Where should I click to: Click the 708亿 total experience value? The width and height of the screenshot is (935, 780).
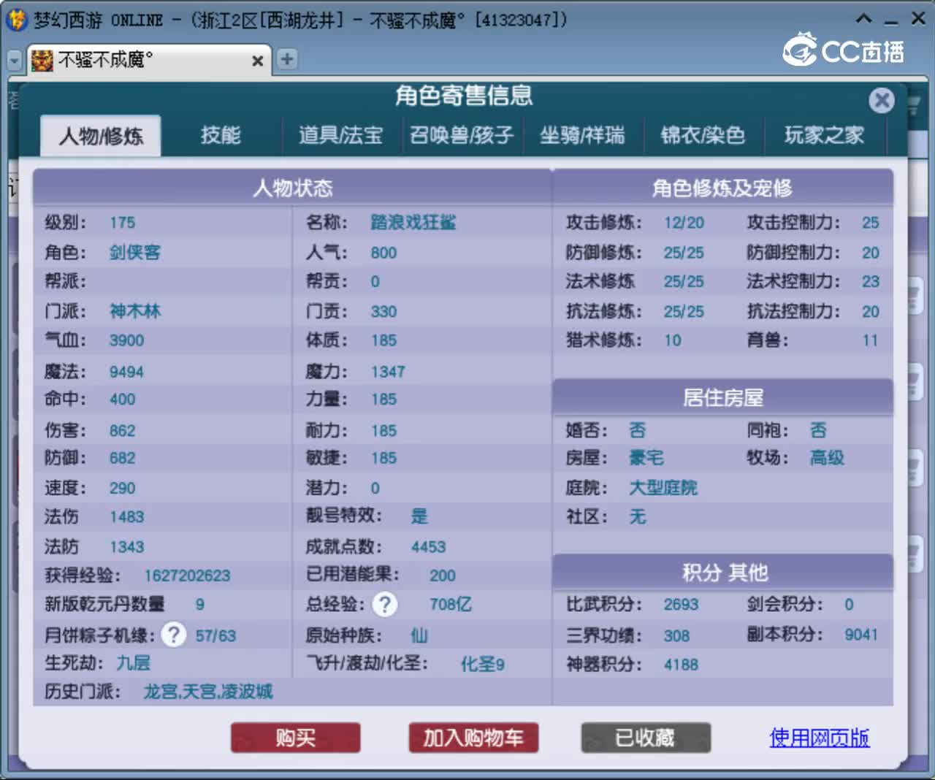click(x=451, y=604)
